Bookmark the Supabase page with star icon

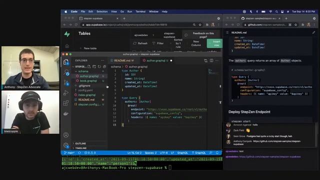[x=200, y=24]
